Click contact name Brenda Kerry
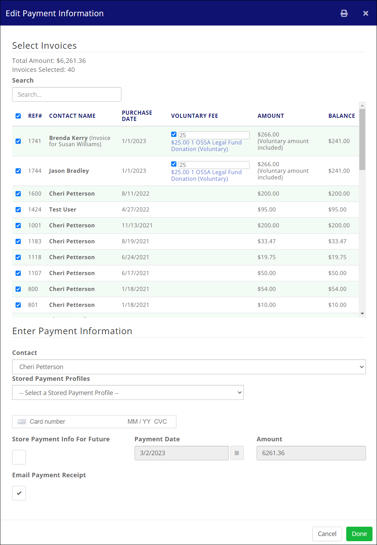The image size is (377, 545). coord(68,138)
